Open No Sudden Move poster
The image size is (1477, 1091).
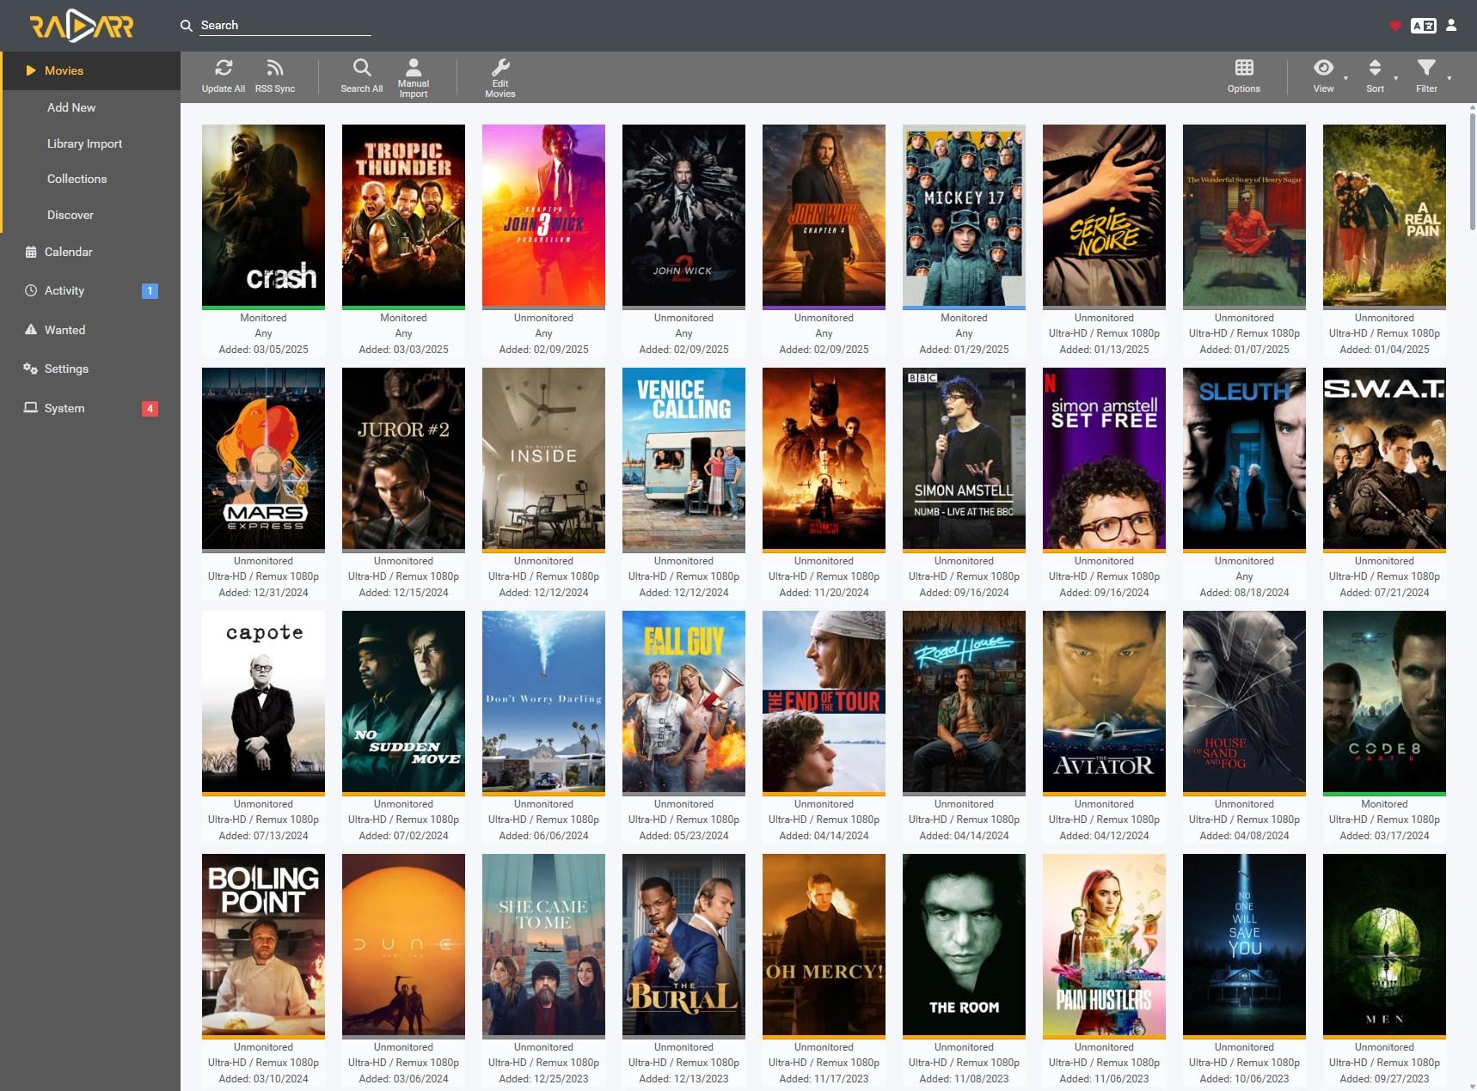click(x=403, y=702)
